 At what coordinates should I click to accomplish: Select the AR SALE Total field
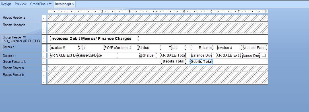173,55
